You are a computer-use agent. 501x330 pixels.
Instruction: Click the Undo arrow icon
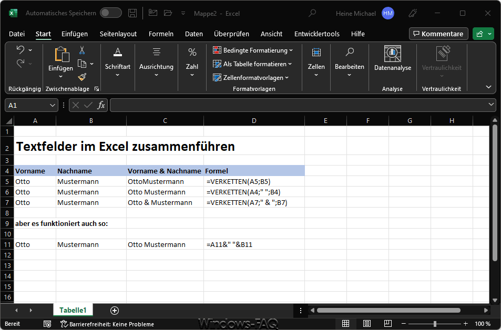click(x=21, y=50)
